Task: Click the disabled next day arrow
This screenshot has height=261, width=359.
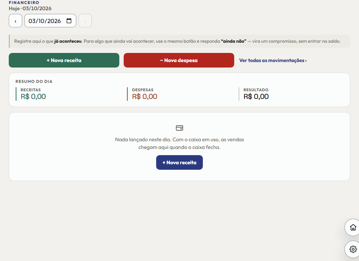Action: (x=85, y=21)
